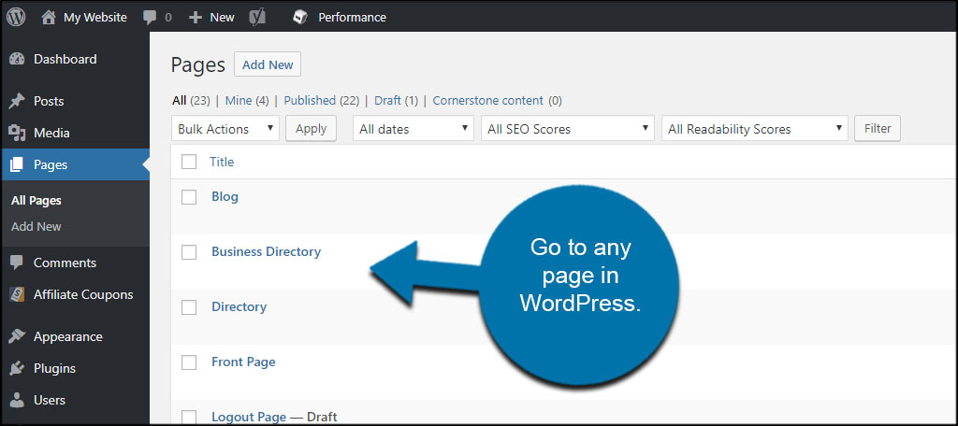Click the Plugins plug icon
The height and width of the screenshot is (426, 958).
click(x=17, y=369)
